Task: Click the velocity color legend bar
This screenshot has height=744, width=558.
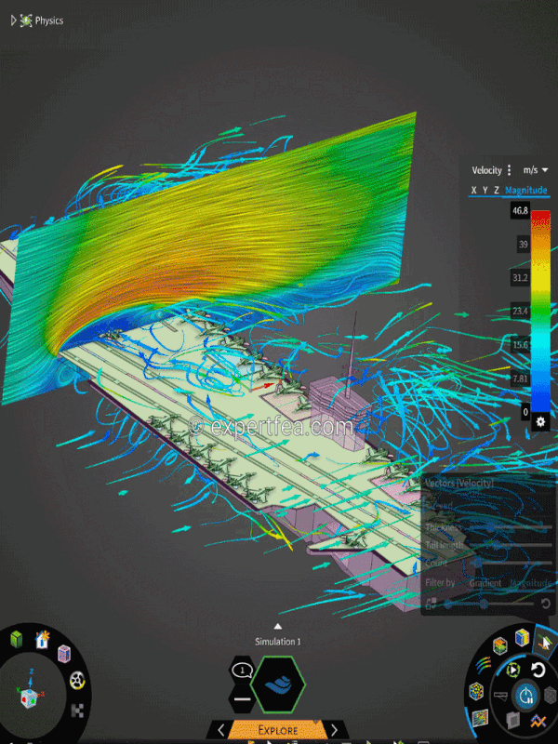Action: pyautogui.click(x=540, y=312)
